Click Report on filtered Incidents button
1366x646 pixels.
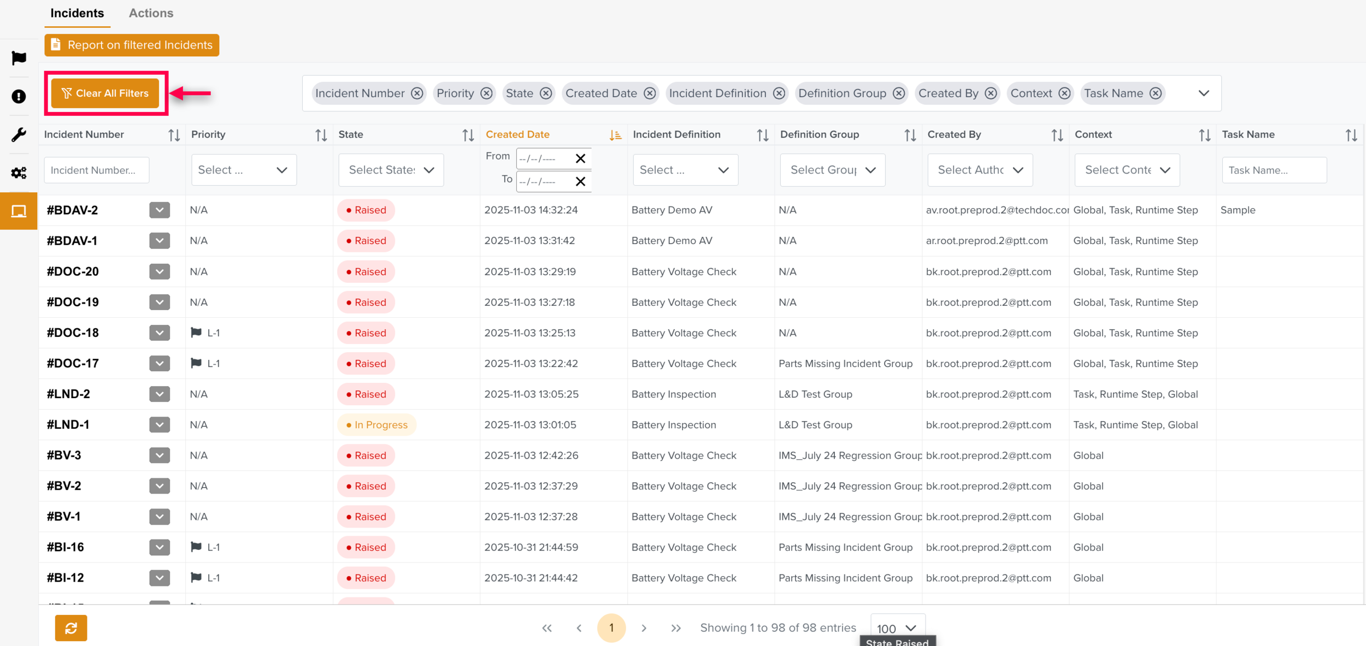coord(132,45)
